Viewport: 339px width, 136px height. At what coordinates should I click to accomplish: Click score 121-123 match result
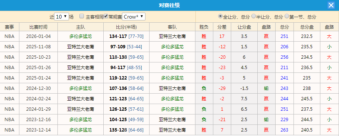(118, 99)
